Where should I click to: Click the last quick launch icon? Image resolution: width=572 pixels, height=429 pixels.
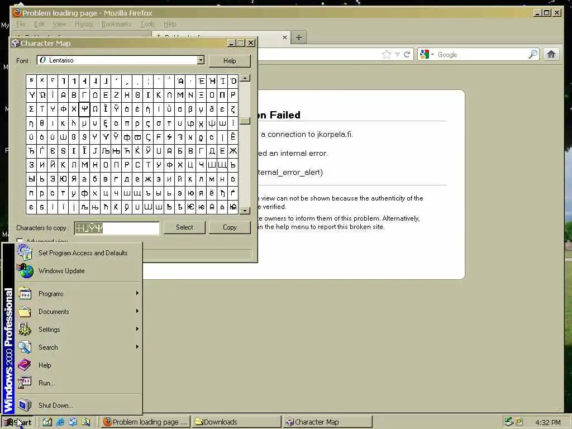tap(85, 422)
